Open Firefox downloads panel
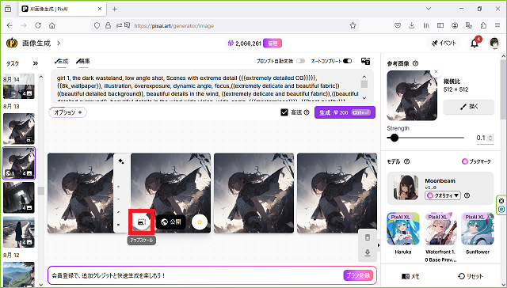This screenshot has height=288, width=507. point(412,25)
